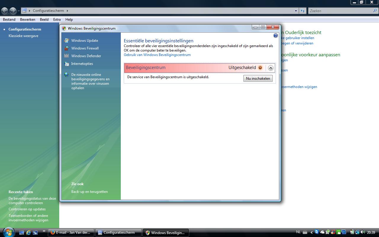379x237 pixels.
Task: Click the search magnifier in the Zoeken box
Action: click(x=375, y=11)
